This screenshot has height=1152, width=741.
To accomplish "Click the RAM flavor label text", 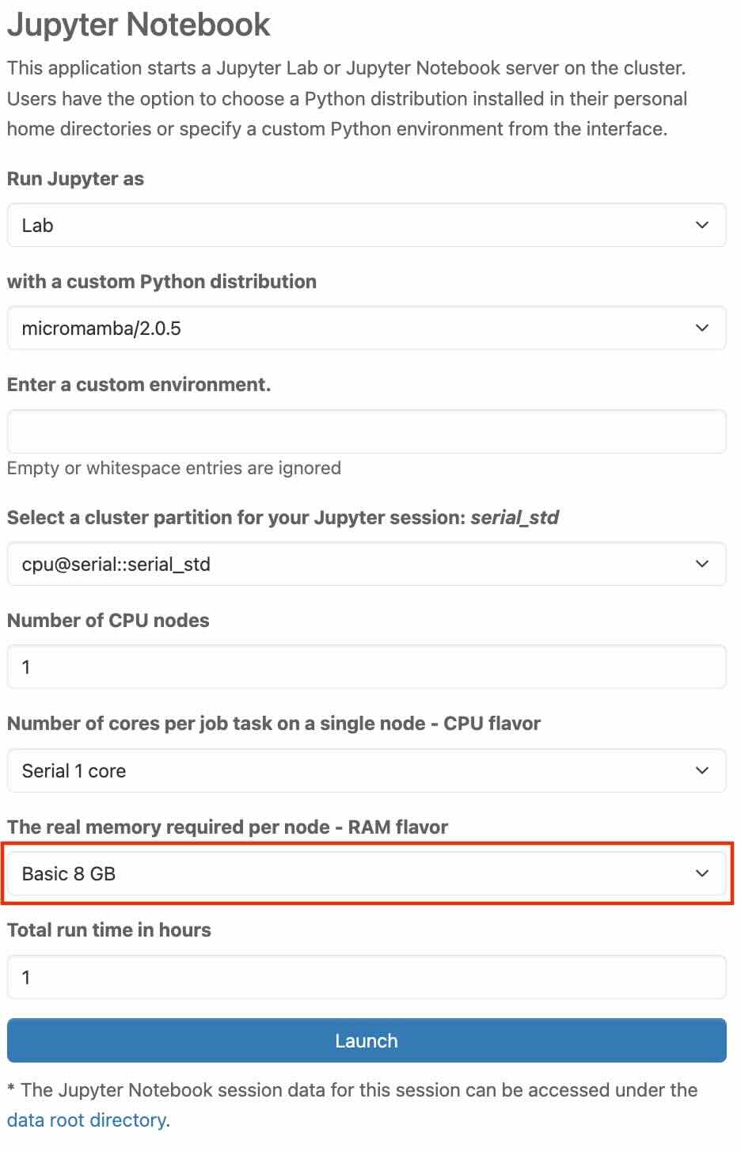I will 227,827.
